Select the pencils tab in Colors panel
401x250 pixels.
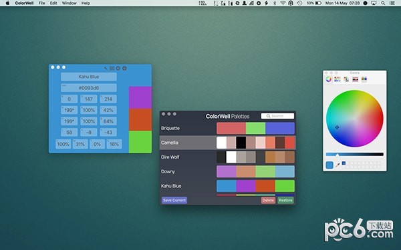click(364, 79)
